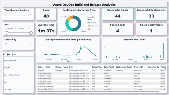Grab the right handle of date slider

[x=31, y=33]
